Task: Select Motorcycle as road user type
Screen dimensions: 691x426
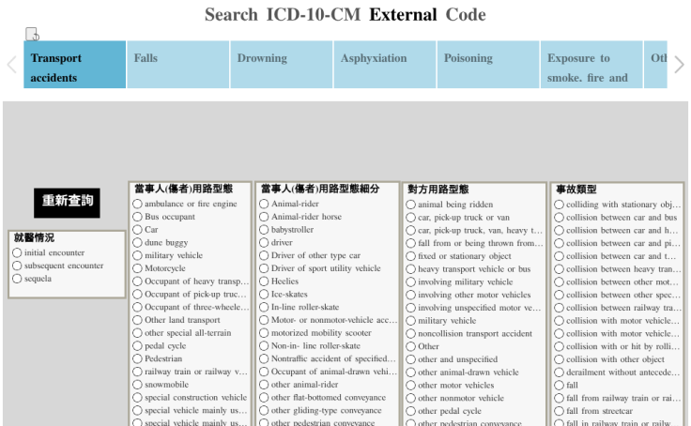Action: point(137,268)
